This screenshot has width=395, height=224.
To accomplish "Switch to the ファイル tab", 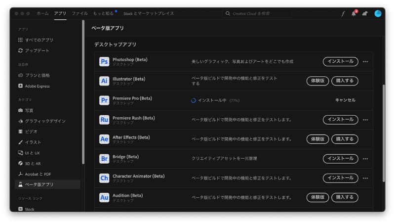I will coord(79,13).
